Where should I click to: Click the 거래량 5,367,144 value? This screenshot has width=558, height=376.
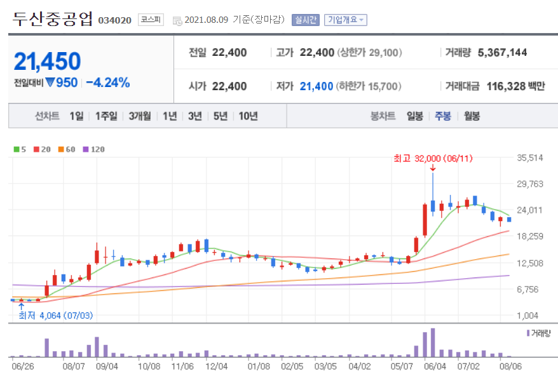pos(502,53)
